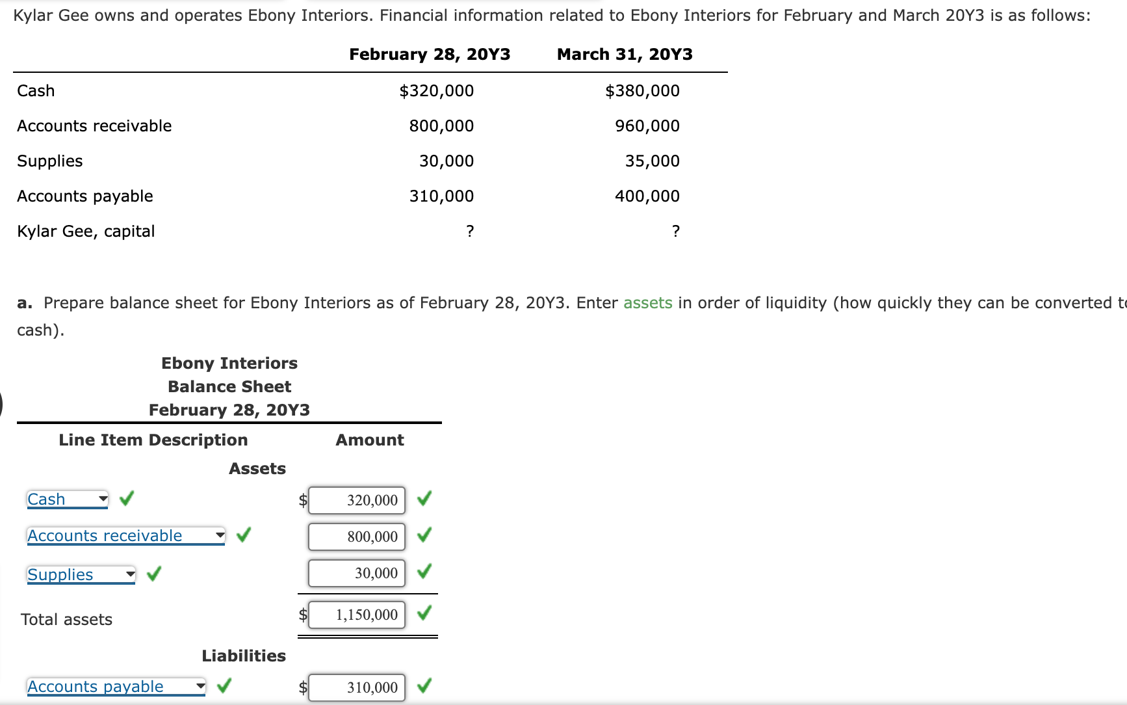Screen dimensions: 1127x705
Task: Click the green assets hint link
Action: (647, 302)
